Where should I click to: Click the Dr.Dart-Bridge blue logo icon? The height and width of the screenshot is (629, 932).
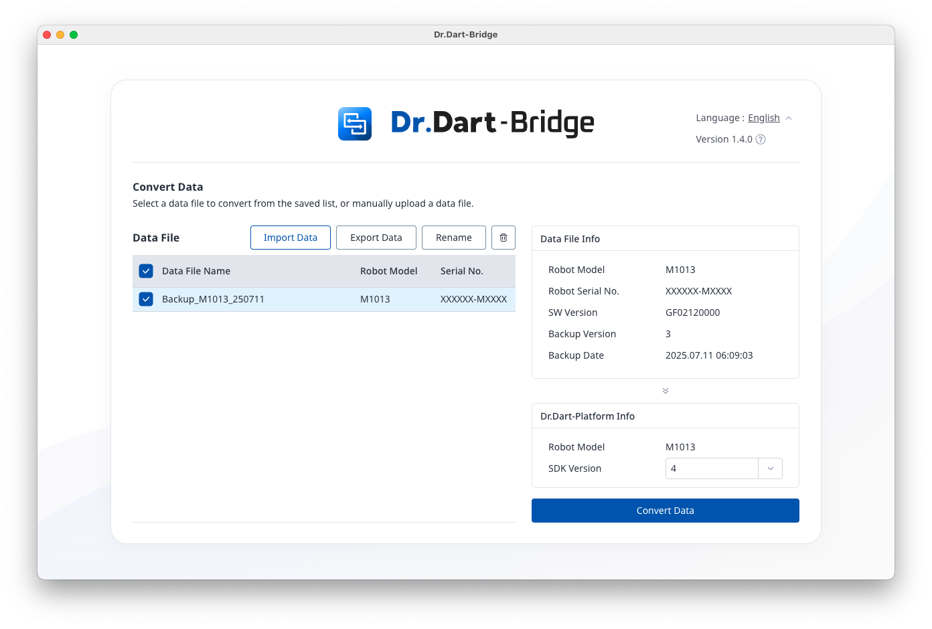[x=354, y=124]
